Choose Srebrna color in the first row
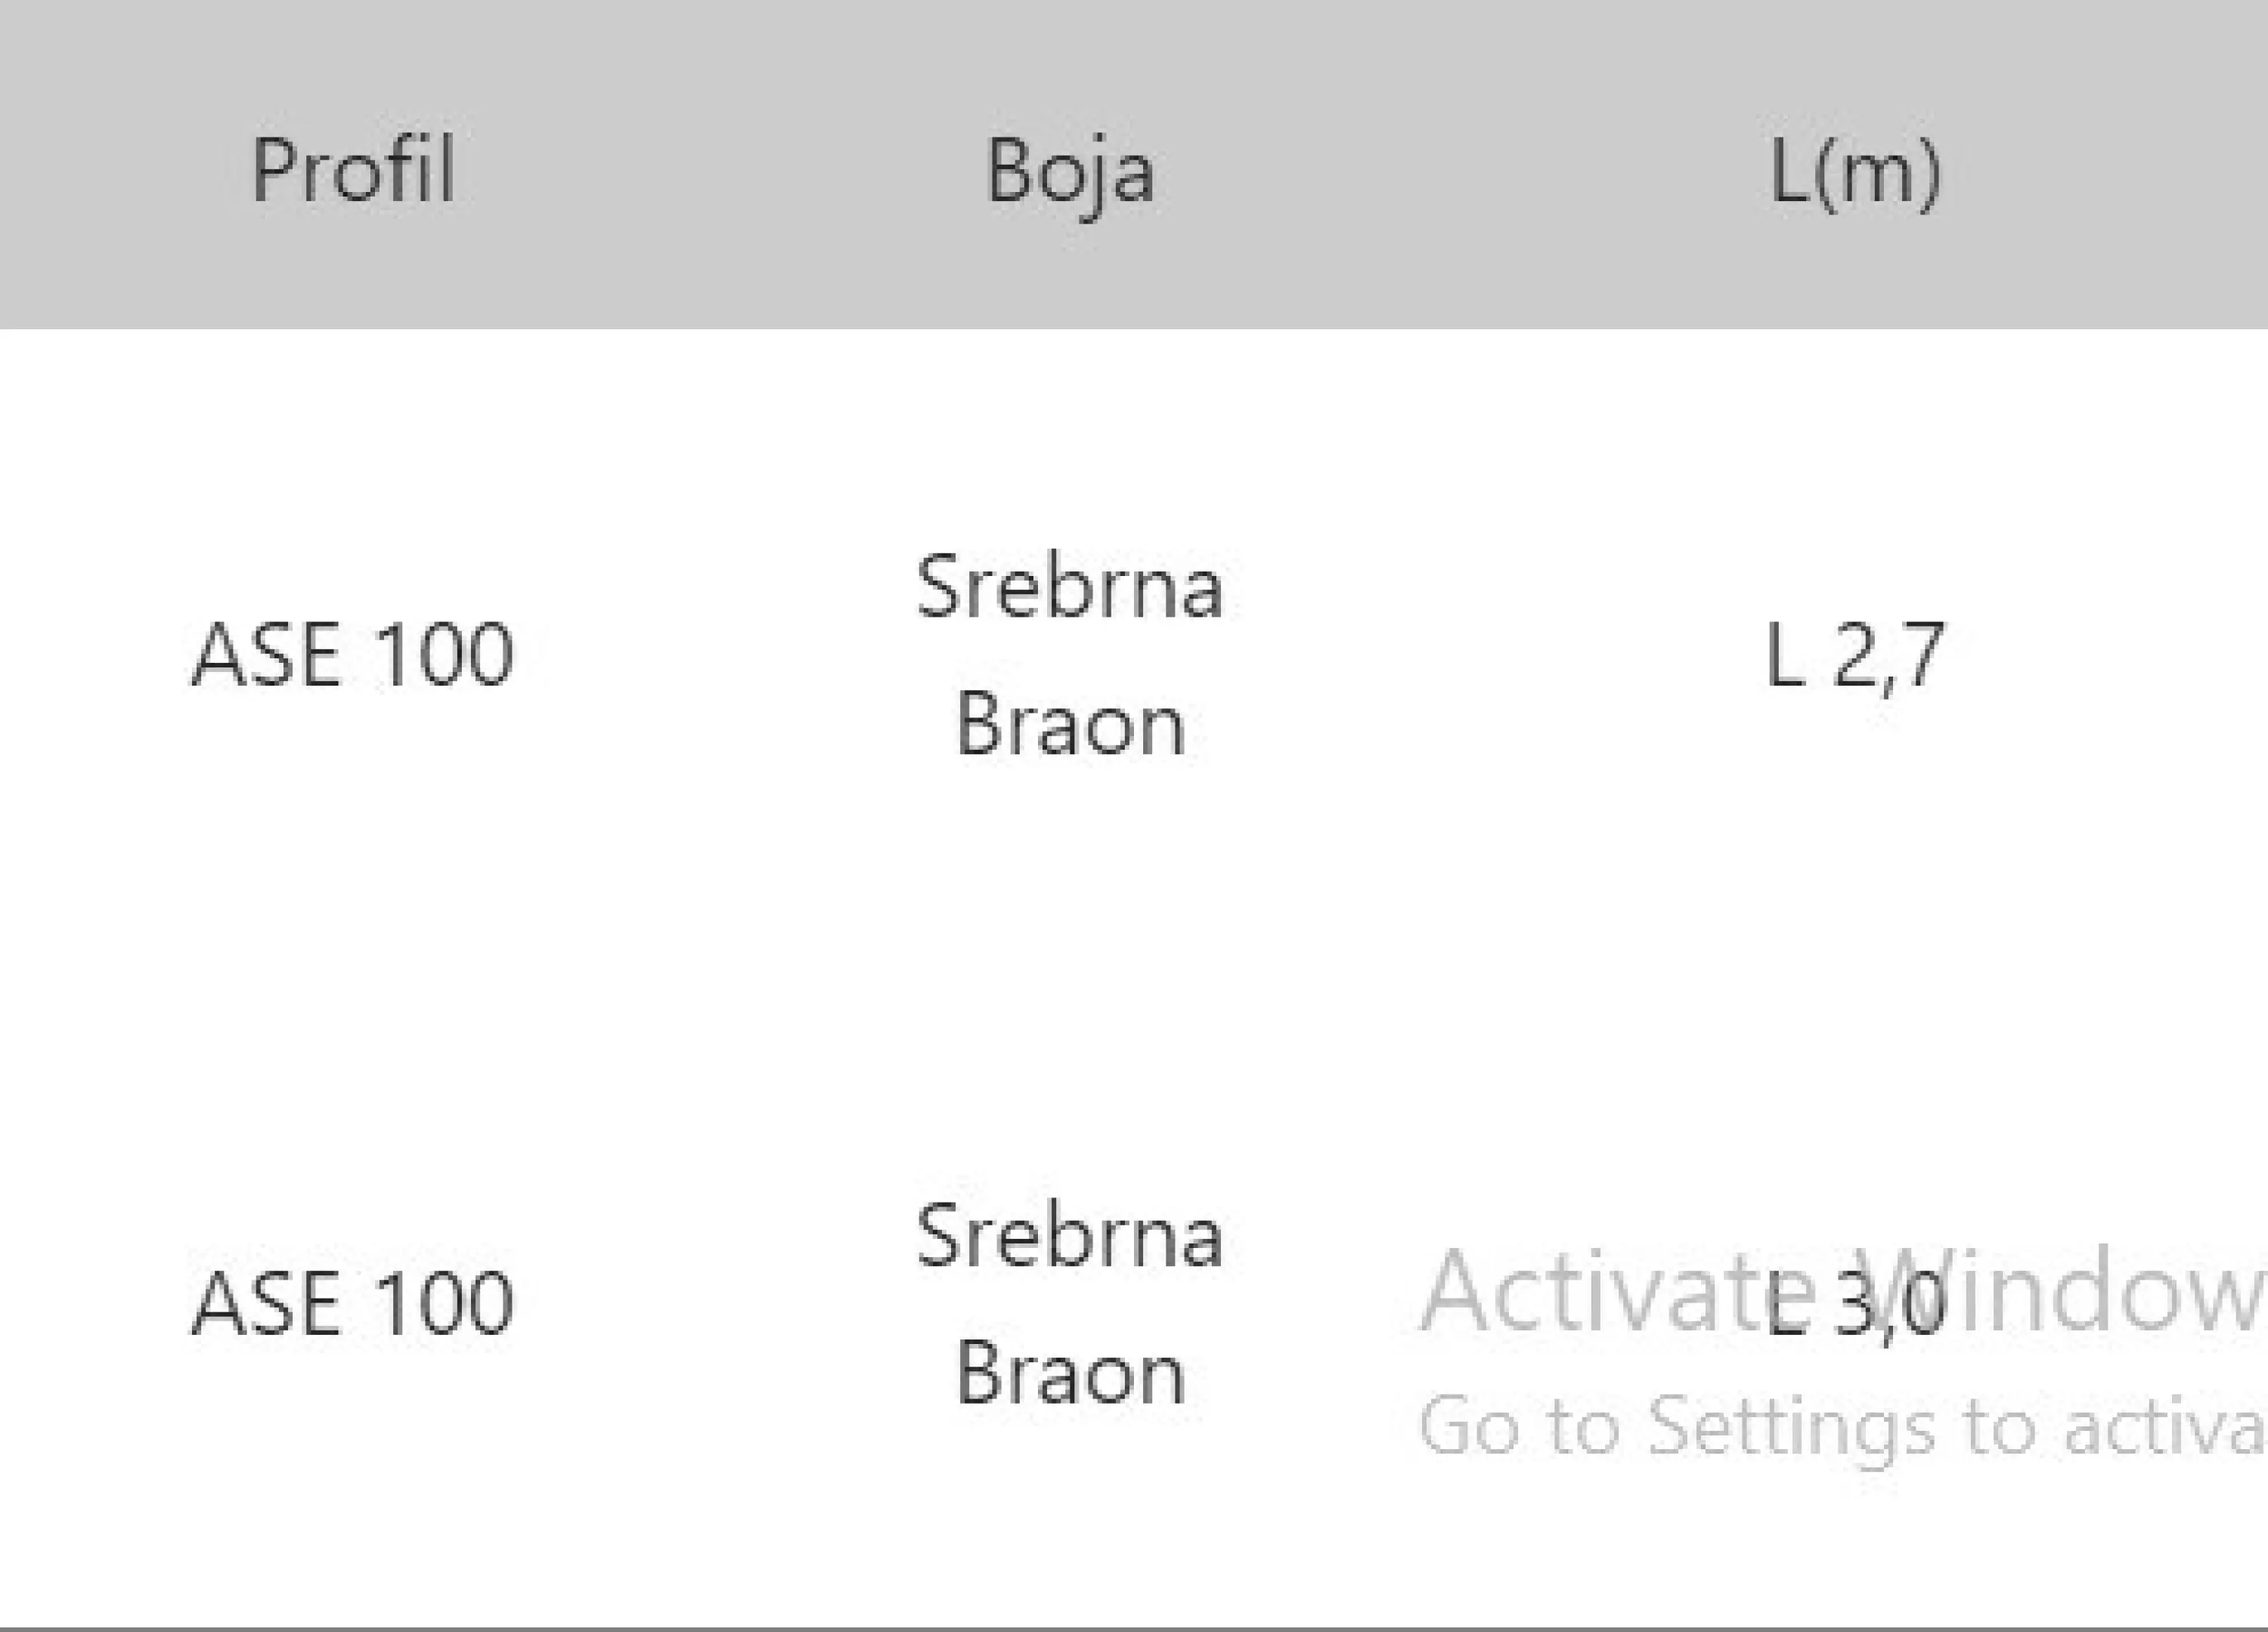 point(1069,586)
